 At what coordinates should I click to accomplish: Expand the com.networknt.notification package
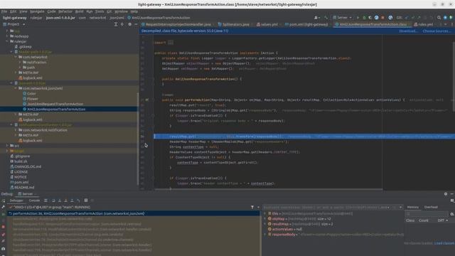click(16, 130)
